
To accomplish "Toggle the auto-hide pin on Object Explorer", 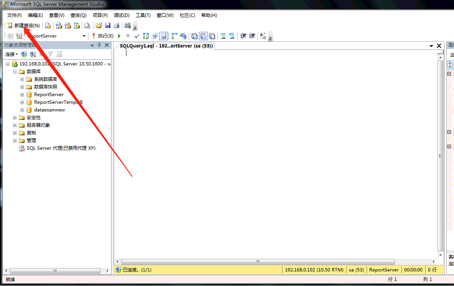I will click(x=99, y=45).
